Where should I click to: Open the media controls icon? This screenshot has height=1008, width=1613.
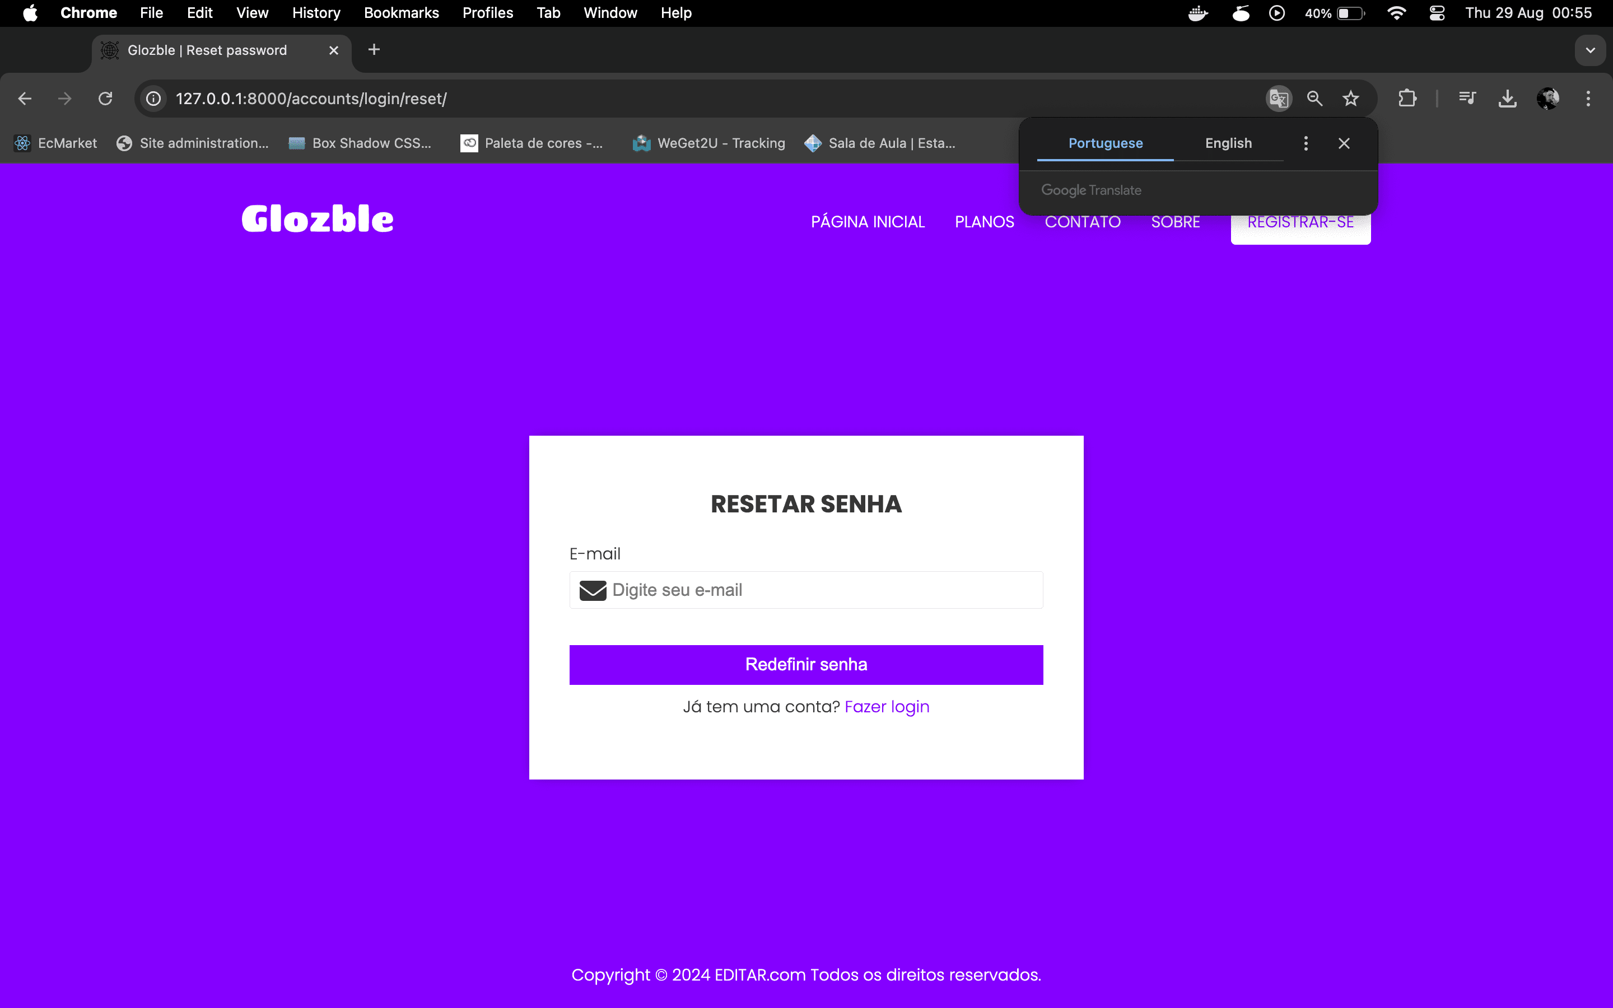click(1467, 99)
